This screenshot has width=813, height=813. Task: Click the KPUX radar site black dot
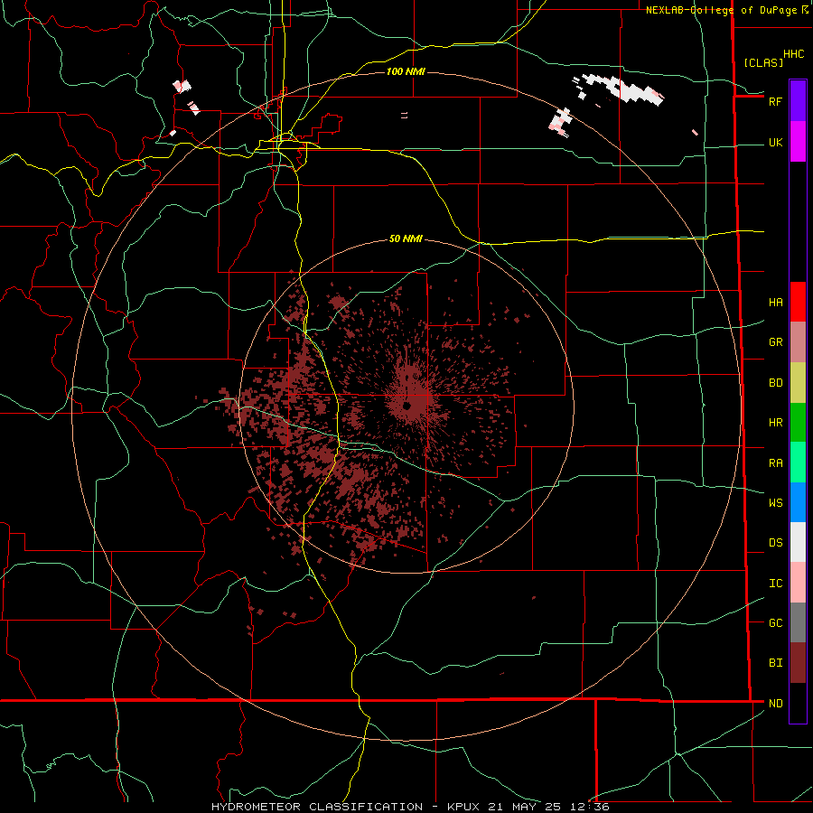coord(407,406)
